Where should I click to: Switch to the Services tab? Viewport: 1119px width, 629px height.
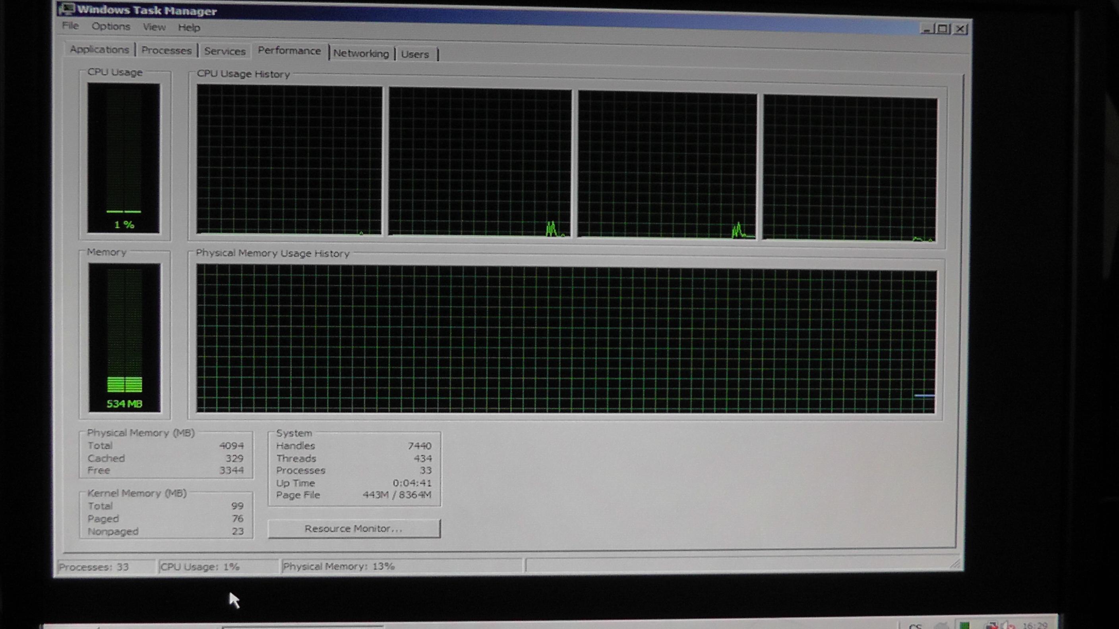pyautogui.click(x=225, y=51)
